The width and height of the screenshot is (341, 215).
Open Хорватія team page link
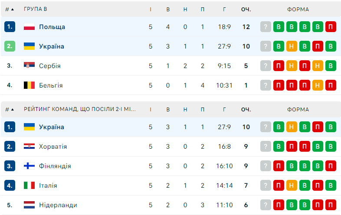(53, 147)
